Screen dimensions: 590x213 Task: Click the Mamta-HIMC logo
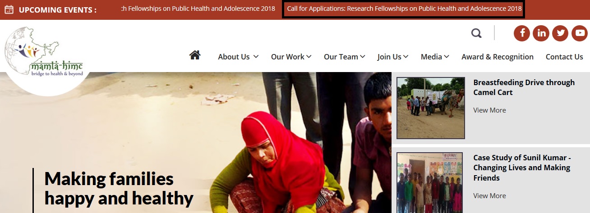44,53
